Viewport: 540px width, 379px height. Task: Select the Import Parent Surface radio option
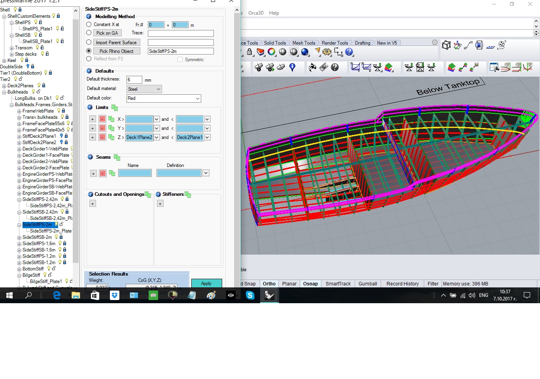pos(89,42)
